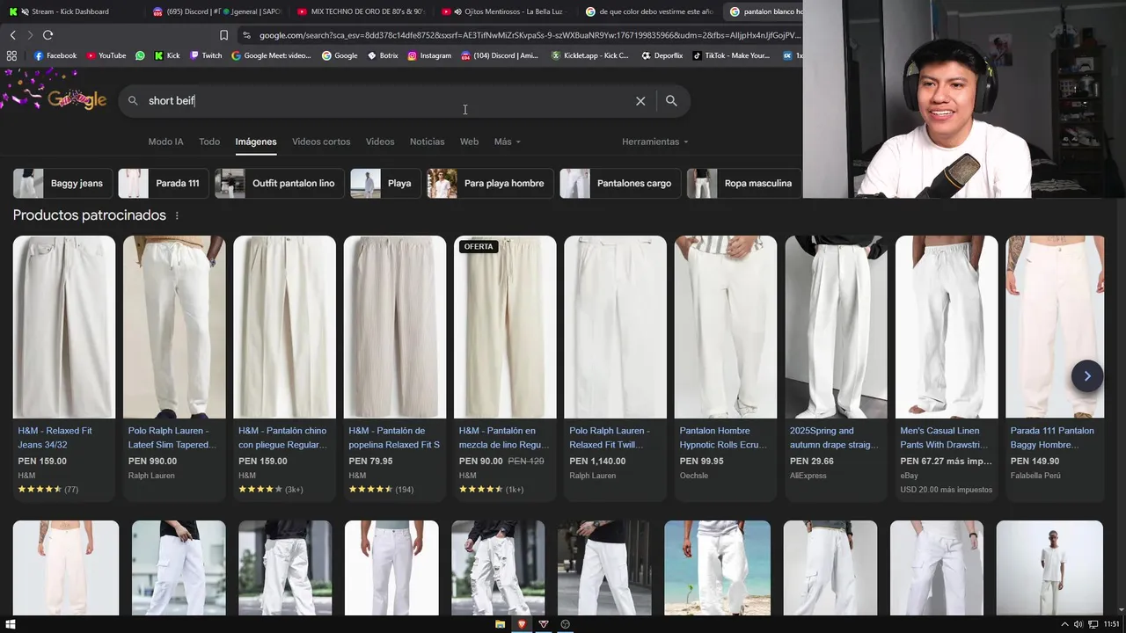This screenshot has width=1126, height=633.
Task: Open the Windows Start button
Action: point(11,624)
